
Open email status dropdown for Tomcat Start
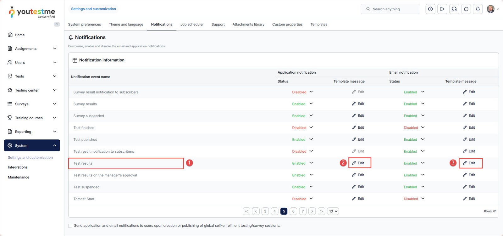click(423, 199)
